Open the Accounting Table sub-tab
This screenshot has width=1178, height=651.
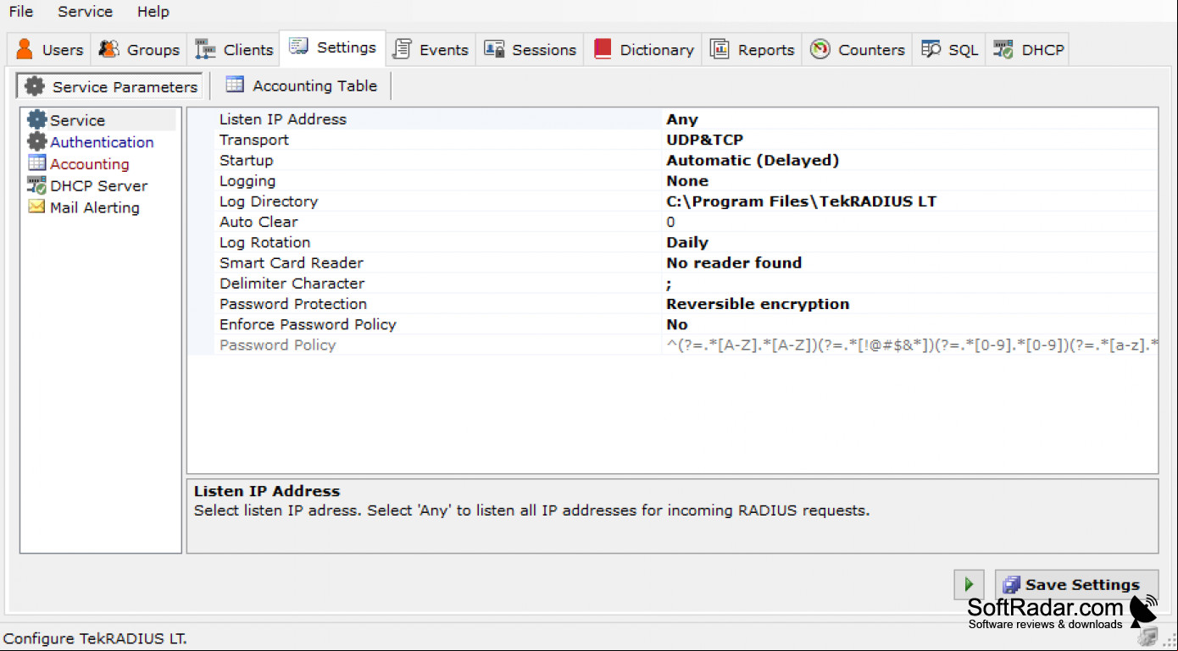(x=302, y=86)
